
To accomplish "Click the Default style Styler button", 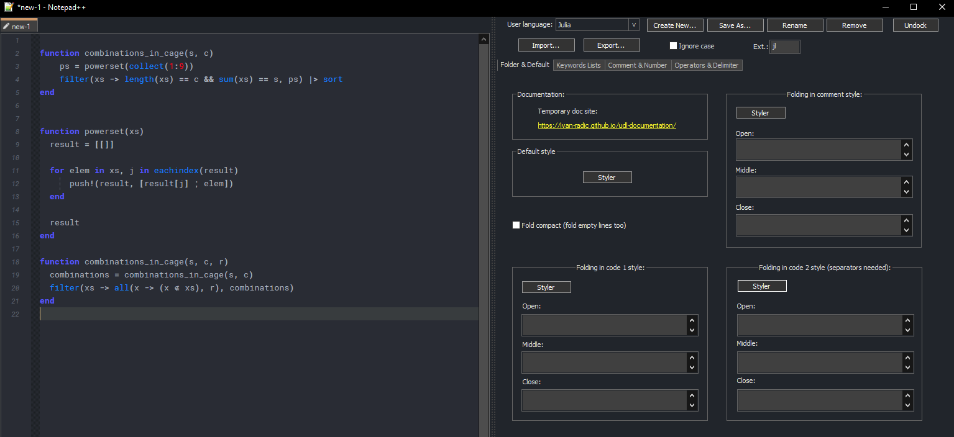I will (607, 178).
